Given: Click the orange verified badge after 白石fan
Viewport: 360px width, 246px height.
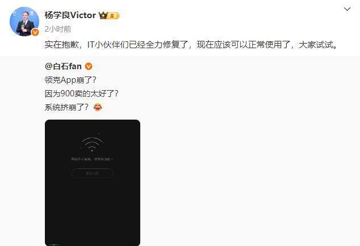Looking at the screenshot, I should [x=89, y=66].
